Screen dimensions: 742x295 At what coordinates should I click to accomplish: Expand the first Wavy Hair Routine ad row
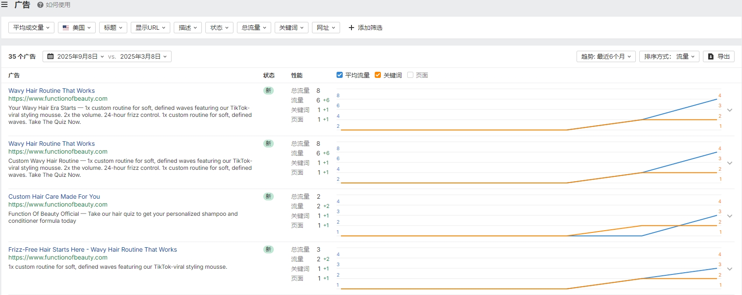point(730,110)
